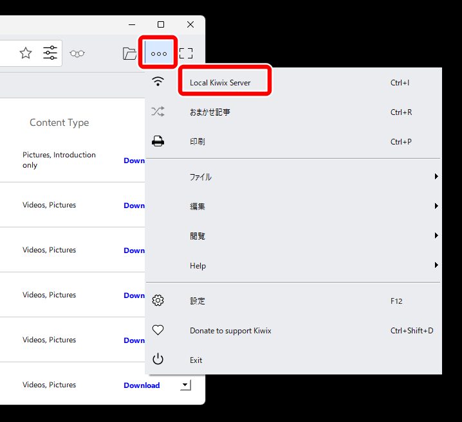Select Donate to support Kiwix
Viewport: 462px width, 422px height.
[230, 331]
